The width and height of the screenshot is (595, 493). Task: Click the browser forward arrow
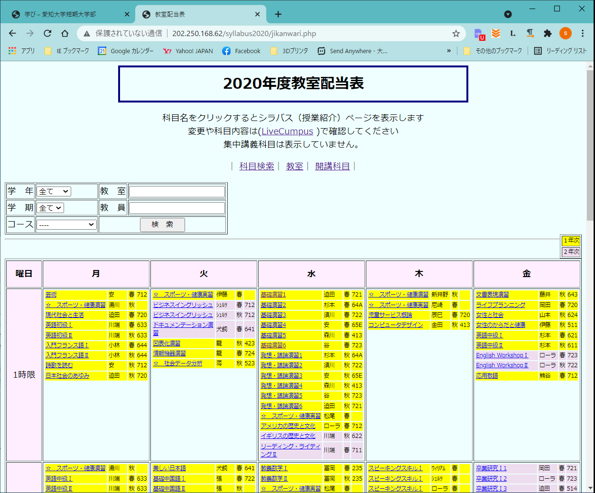[x=30, y=33]
